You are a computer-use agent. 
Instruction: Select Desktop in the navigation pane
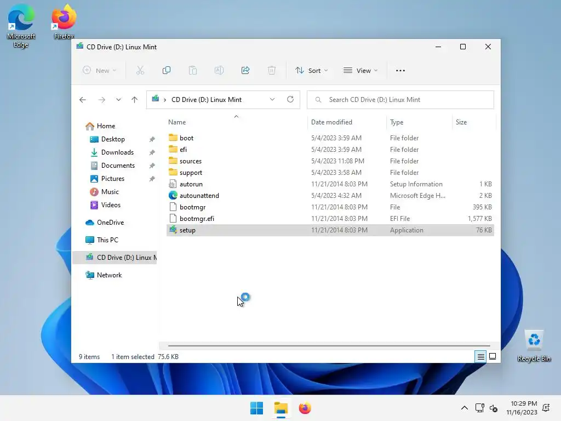113,139
